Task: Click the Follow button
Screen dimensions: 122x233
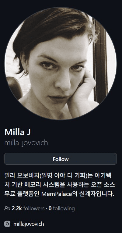Action: point(61,159)
